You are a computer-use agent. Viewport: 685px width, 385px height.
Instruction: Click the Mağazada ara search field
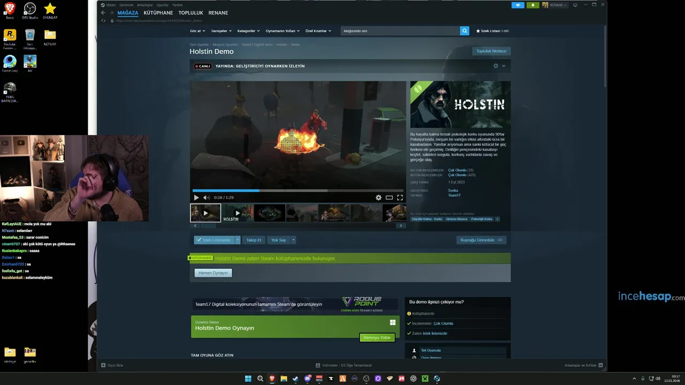click(400, 31)
